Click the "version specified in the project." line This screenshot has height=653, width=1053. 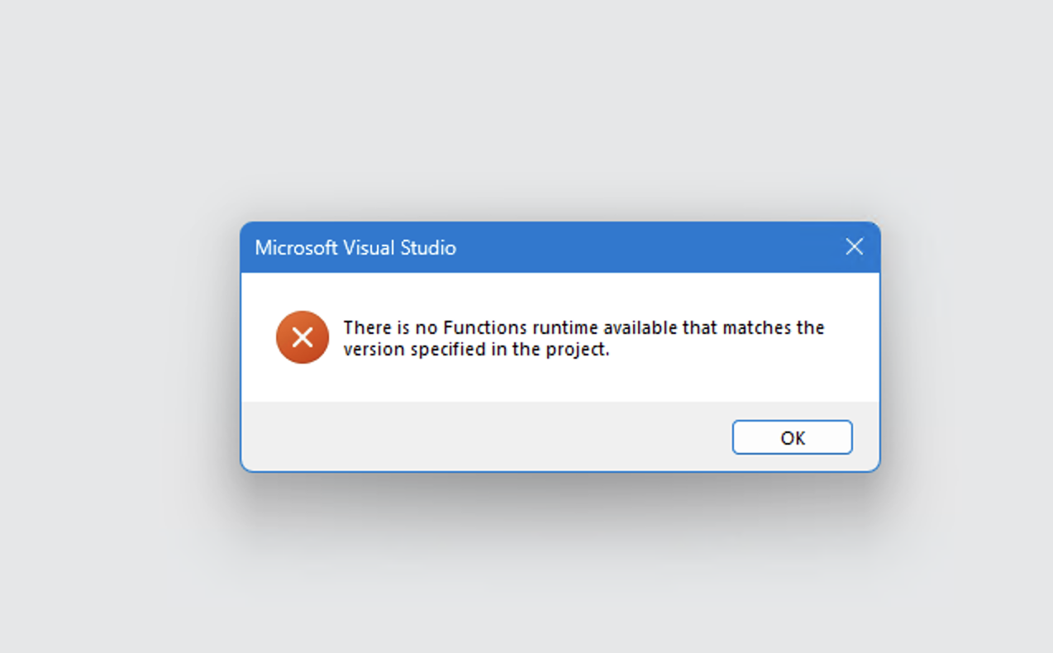point(476,350)
